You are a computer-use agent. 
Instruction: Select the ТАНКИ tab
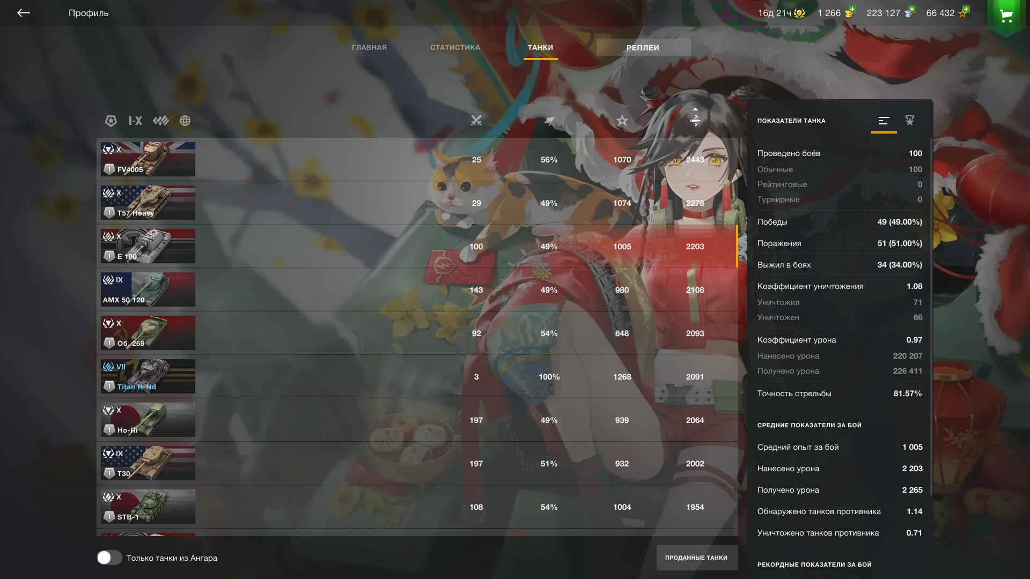tap(540, 47)
